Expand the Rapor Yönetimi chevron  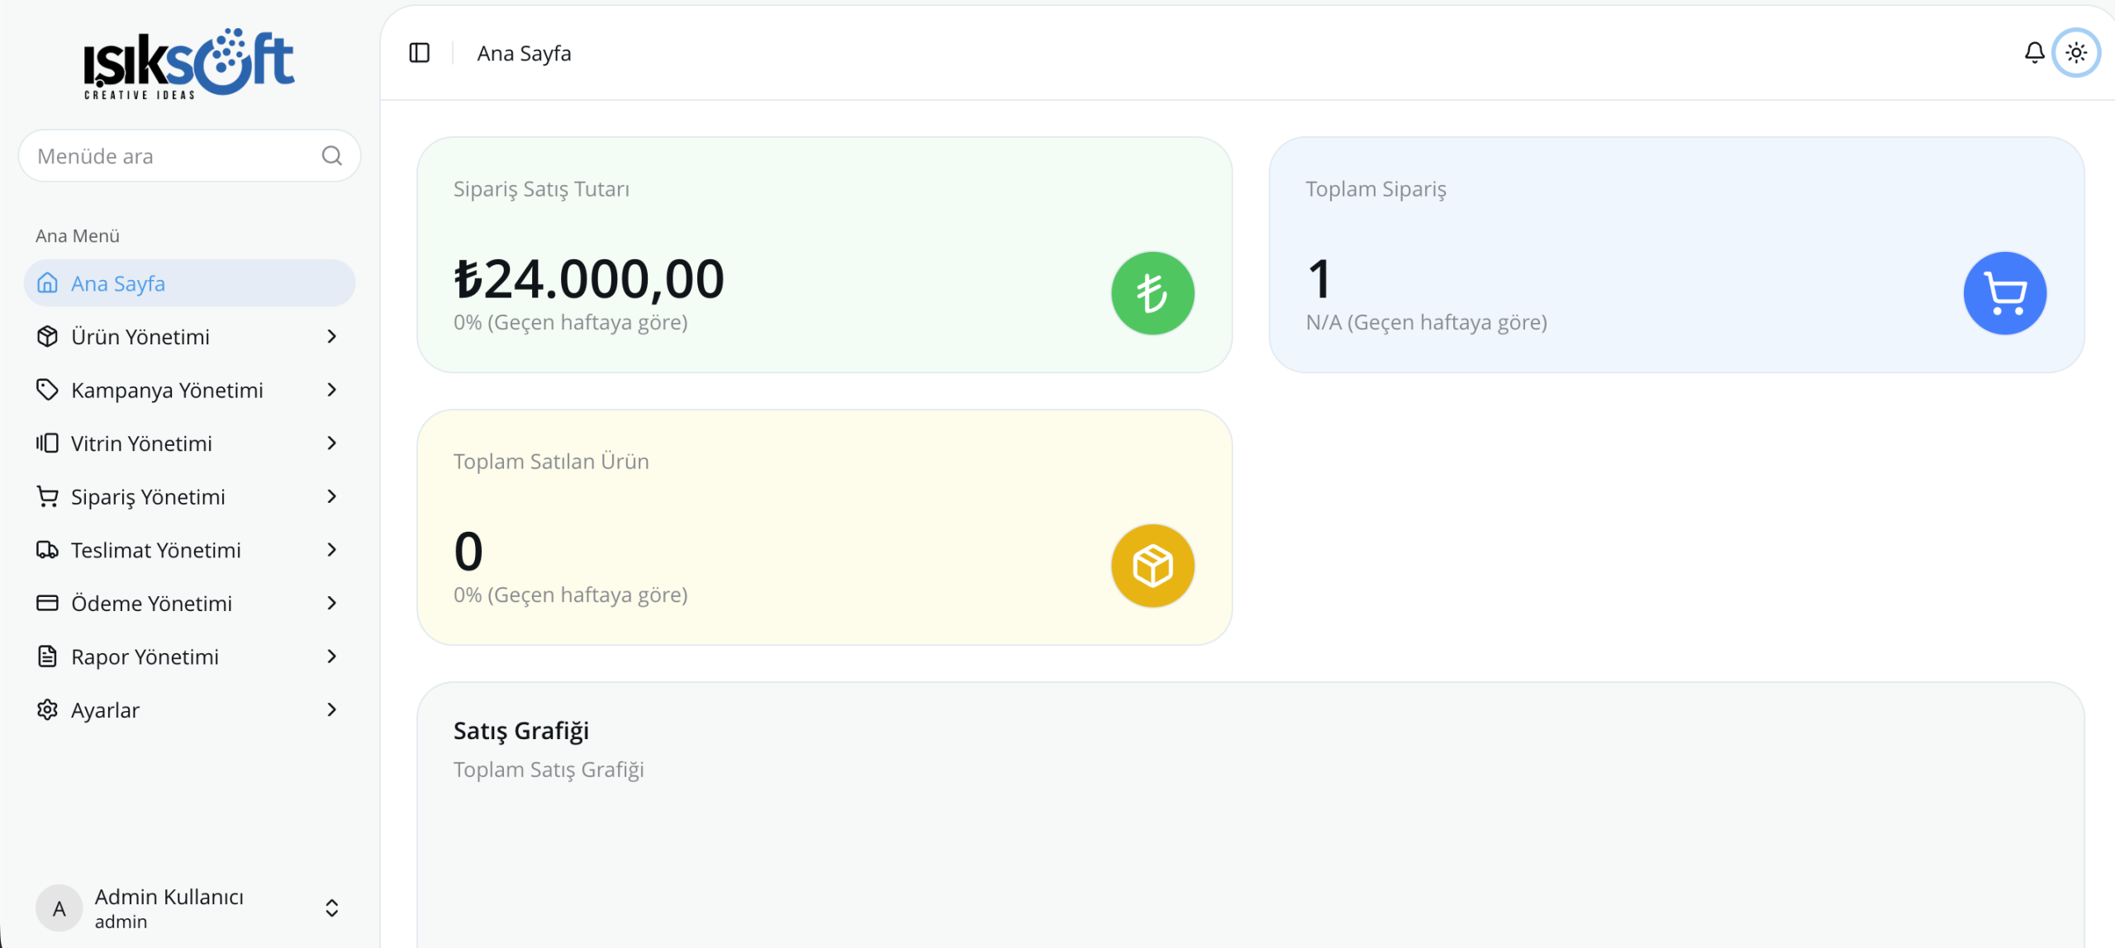pos(331,656)
